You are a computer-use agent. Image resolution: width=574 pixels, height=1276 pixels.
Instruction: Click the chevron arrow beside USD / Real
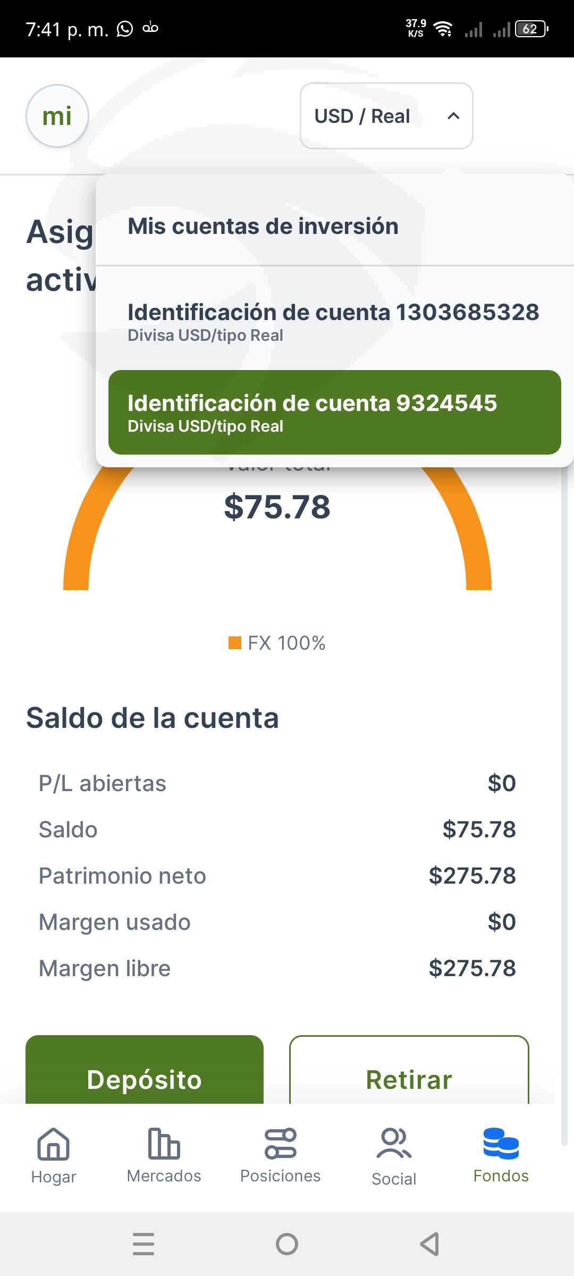tap(453, 116)
